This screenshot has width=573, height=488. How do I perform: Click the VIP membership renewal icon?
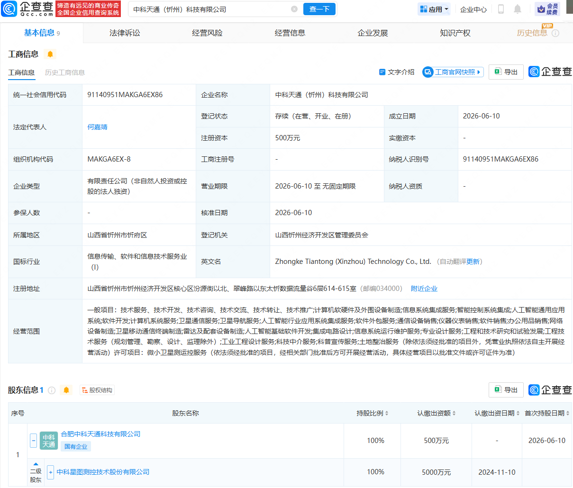coord(547,9)
